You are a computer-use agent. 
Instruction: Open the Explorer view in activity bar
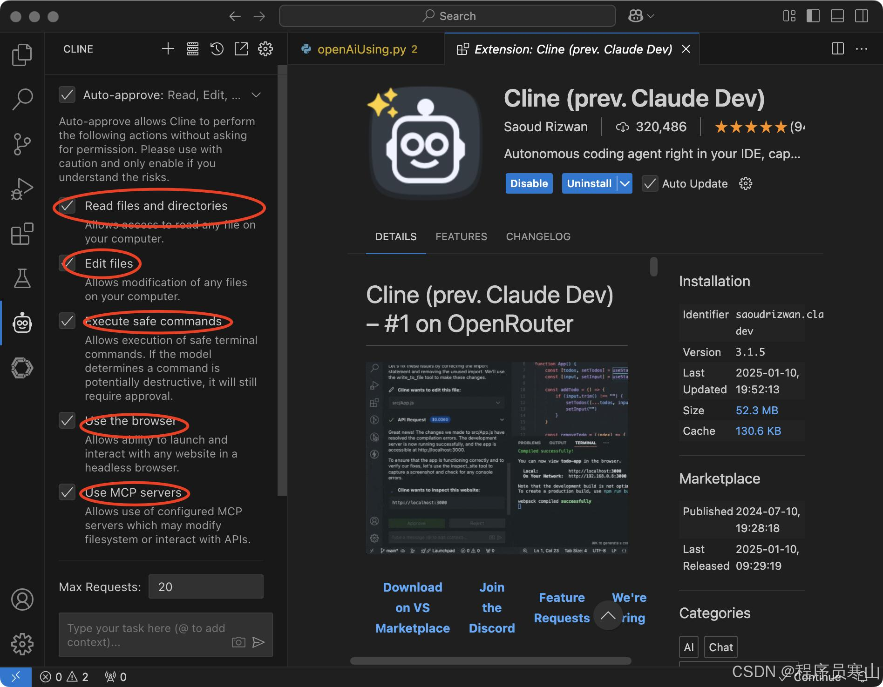pyautogui.click(x=22, y=55)
